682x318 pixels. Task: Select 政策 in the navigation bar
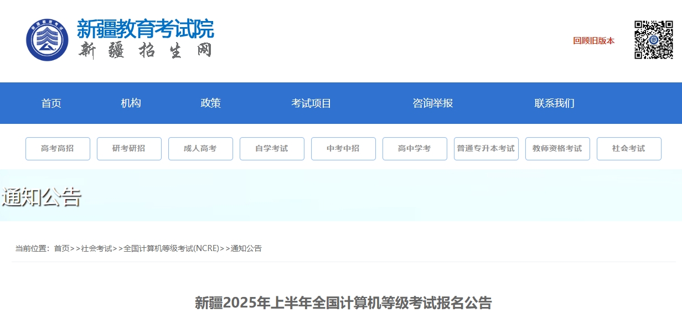(210, 103)
